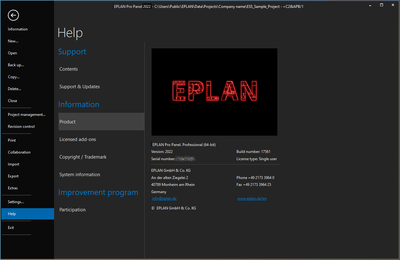Click the Support section heading
Viewport: 400px width, 260px height.
pyautogui.click(x=72, y=52)
